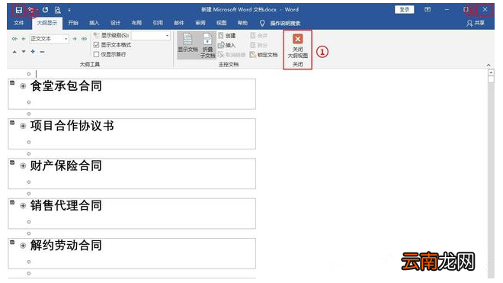
Task: Click the 共享 share button
Action: click(x=476, y=23)
